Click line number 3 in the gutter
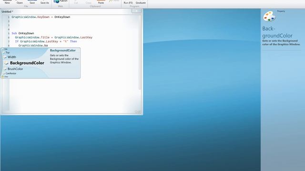This screenshot has height=171, width=305. point(9,25)
